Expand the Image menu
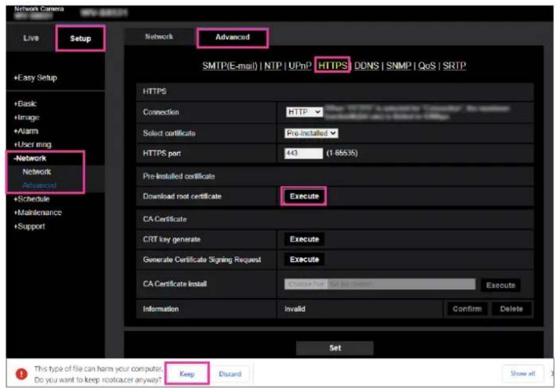The image size is (557, 388). (26, 117)
